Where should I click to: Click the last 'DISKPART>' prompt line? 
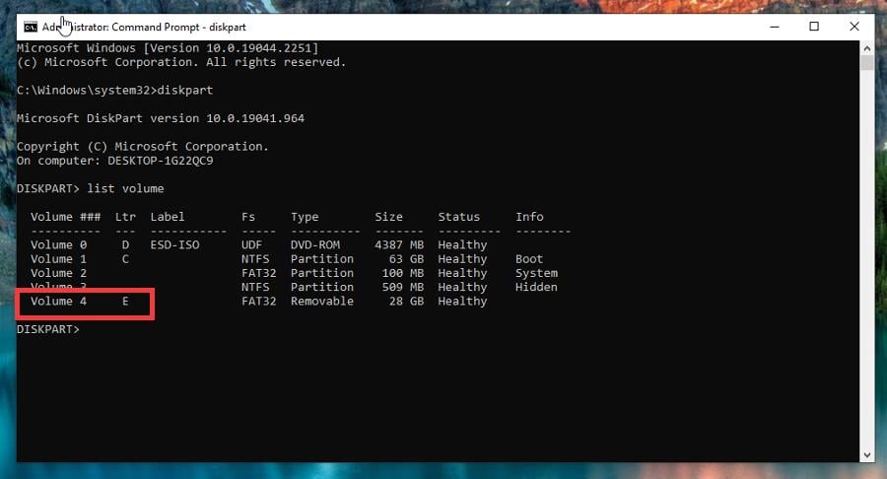[48, 329]
